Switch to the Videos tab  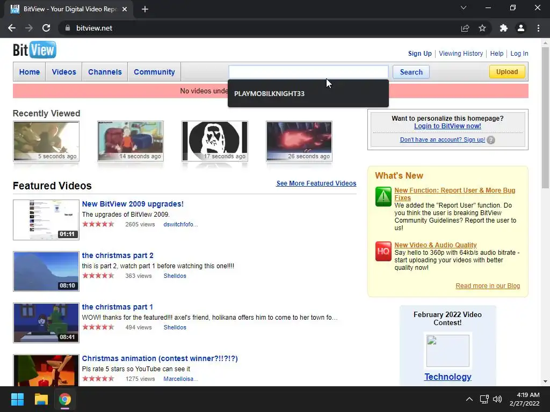click(64, 72)
